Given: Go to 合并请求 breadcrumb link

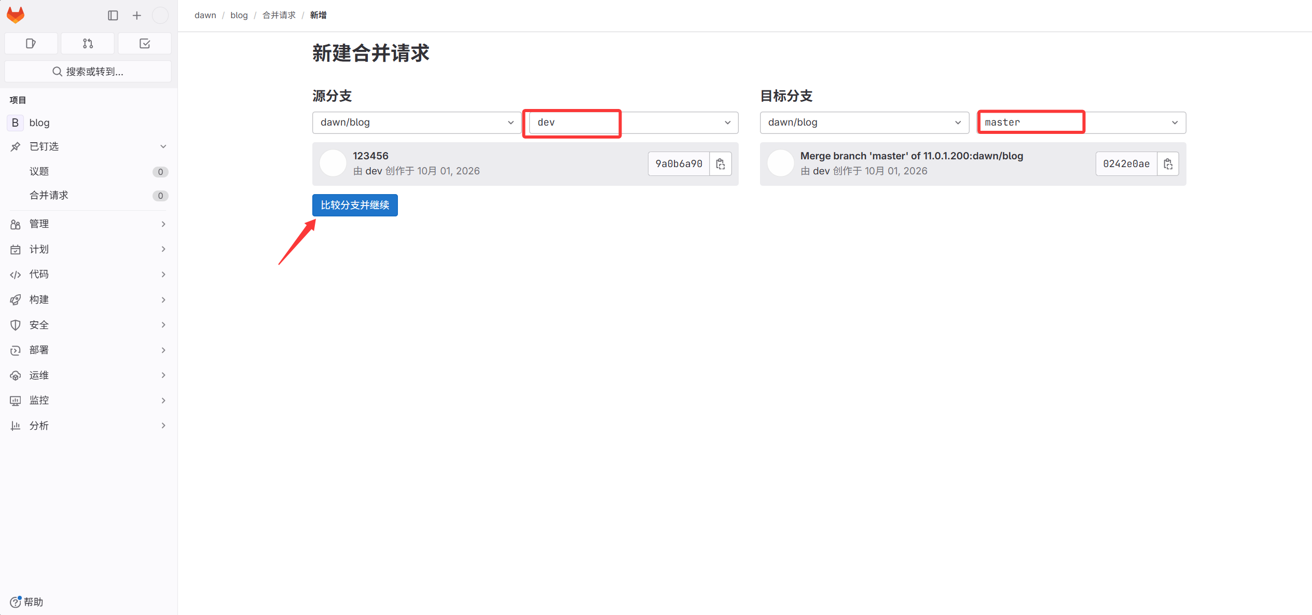Looking at the screenshot, I should tap(279, 15).
